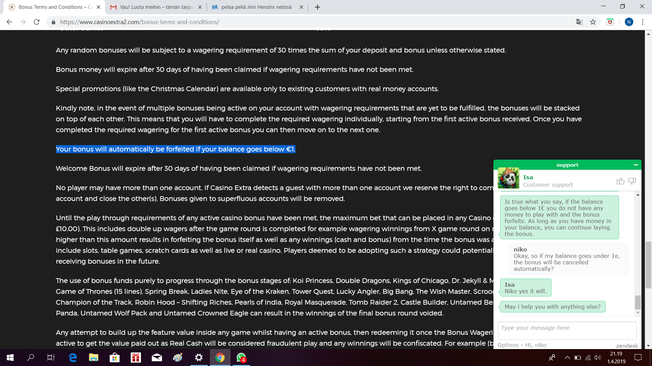Open a new browser tab
Screen dimensions: 652x366
(x=318, y=7)
